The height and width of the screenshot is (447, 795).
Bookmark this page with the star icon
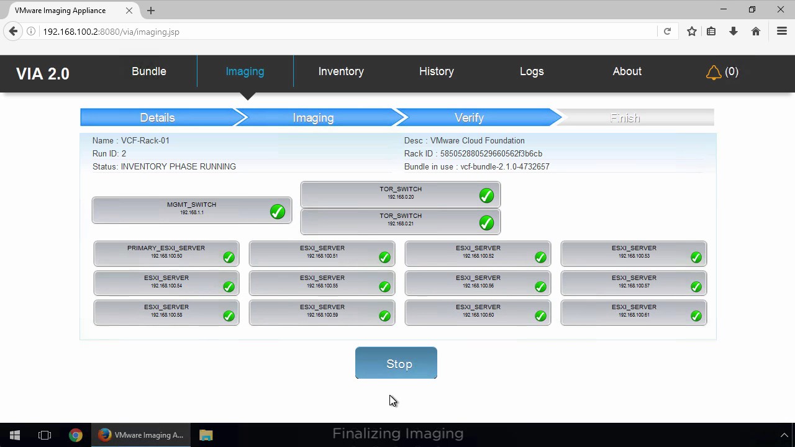click(x=691, y=32)
